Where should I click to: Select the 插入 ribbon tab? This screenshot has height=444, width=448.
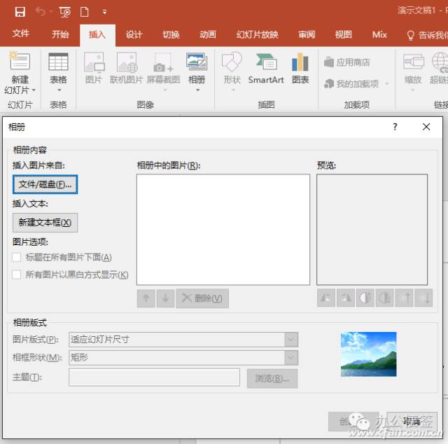[x=97, y=35]
